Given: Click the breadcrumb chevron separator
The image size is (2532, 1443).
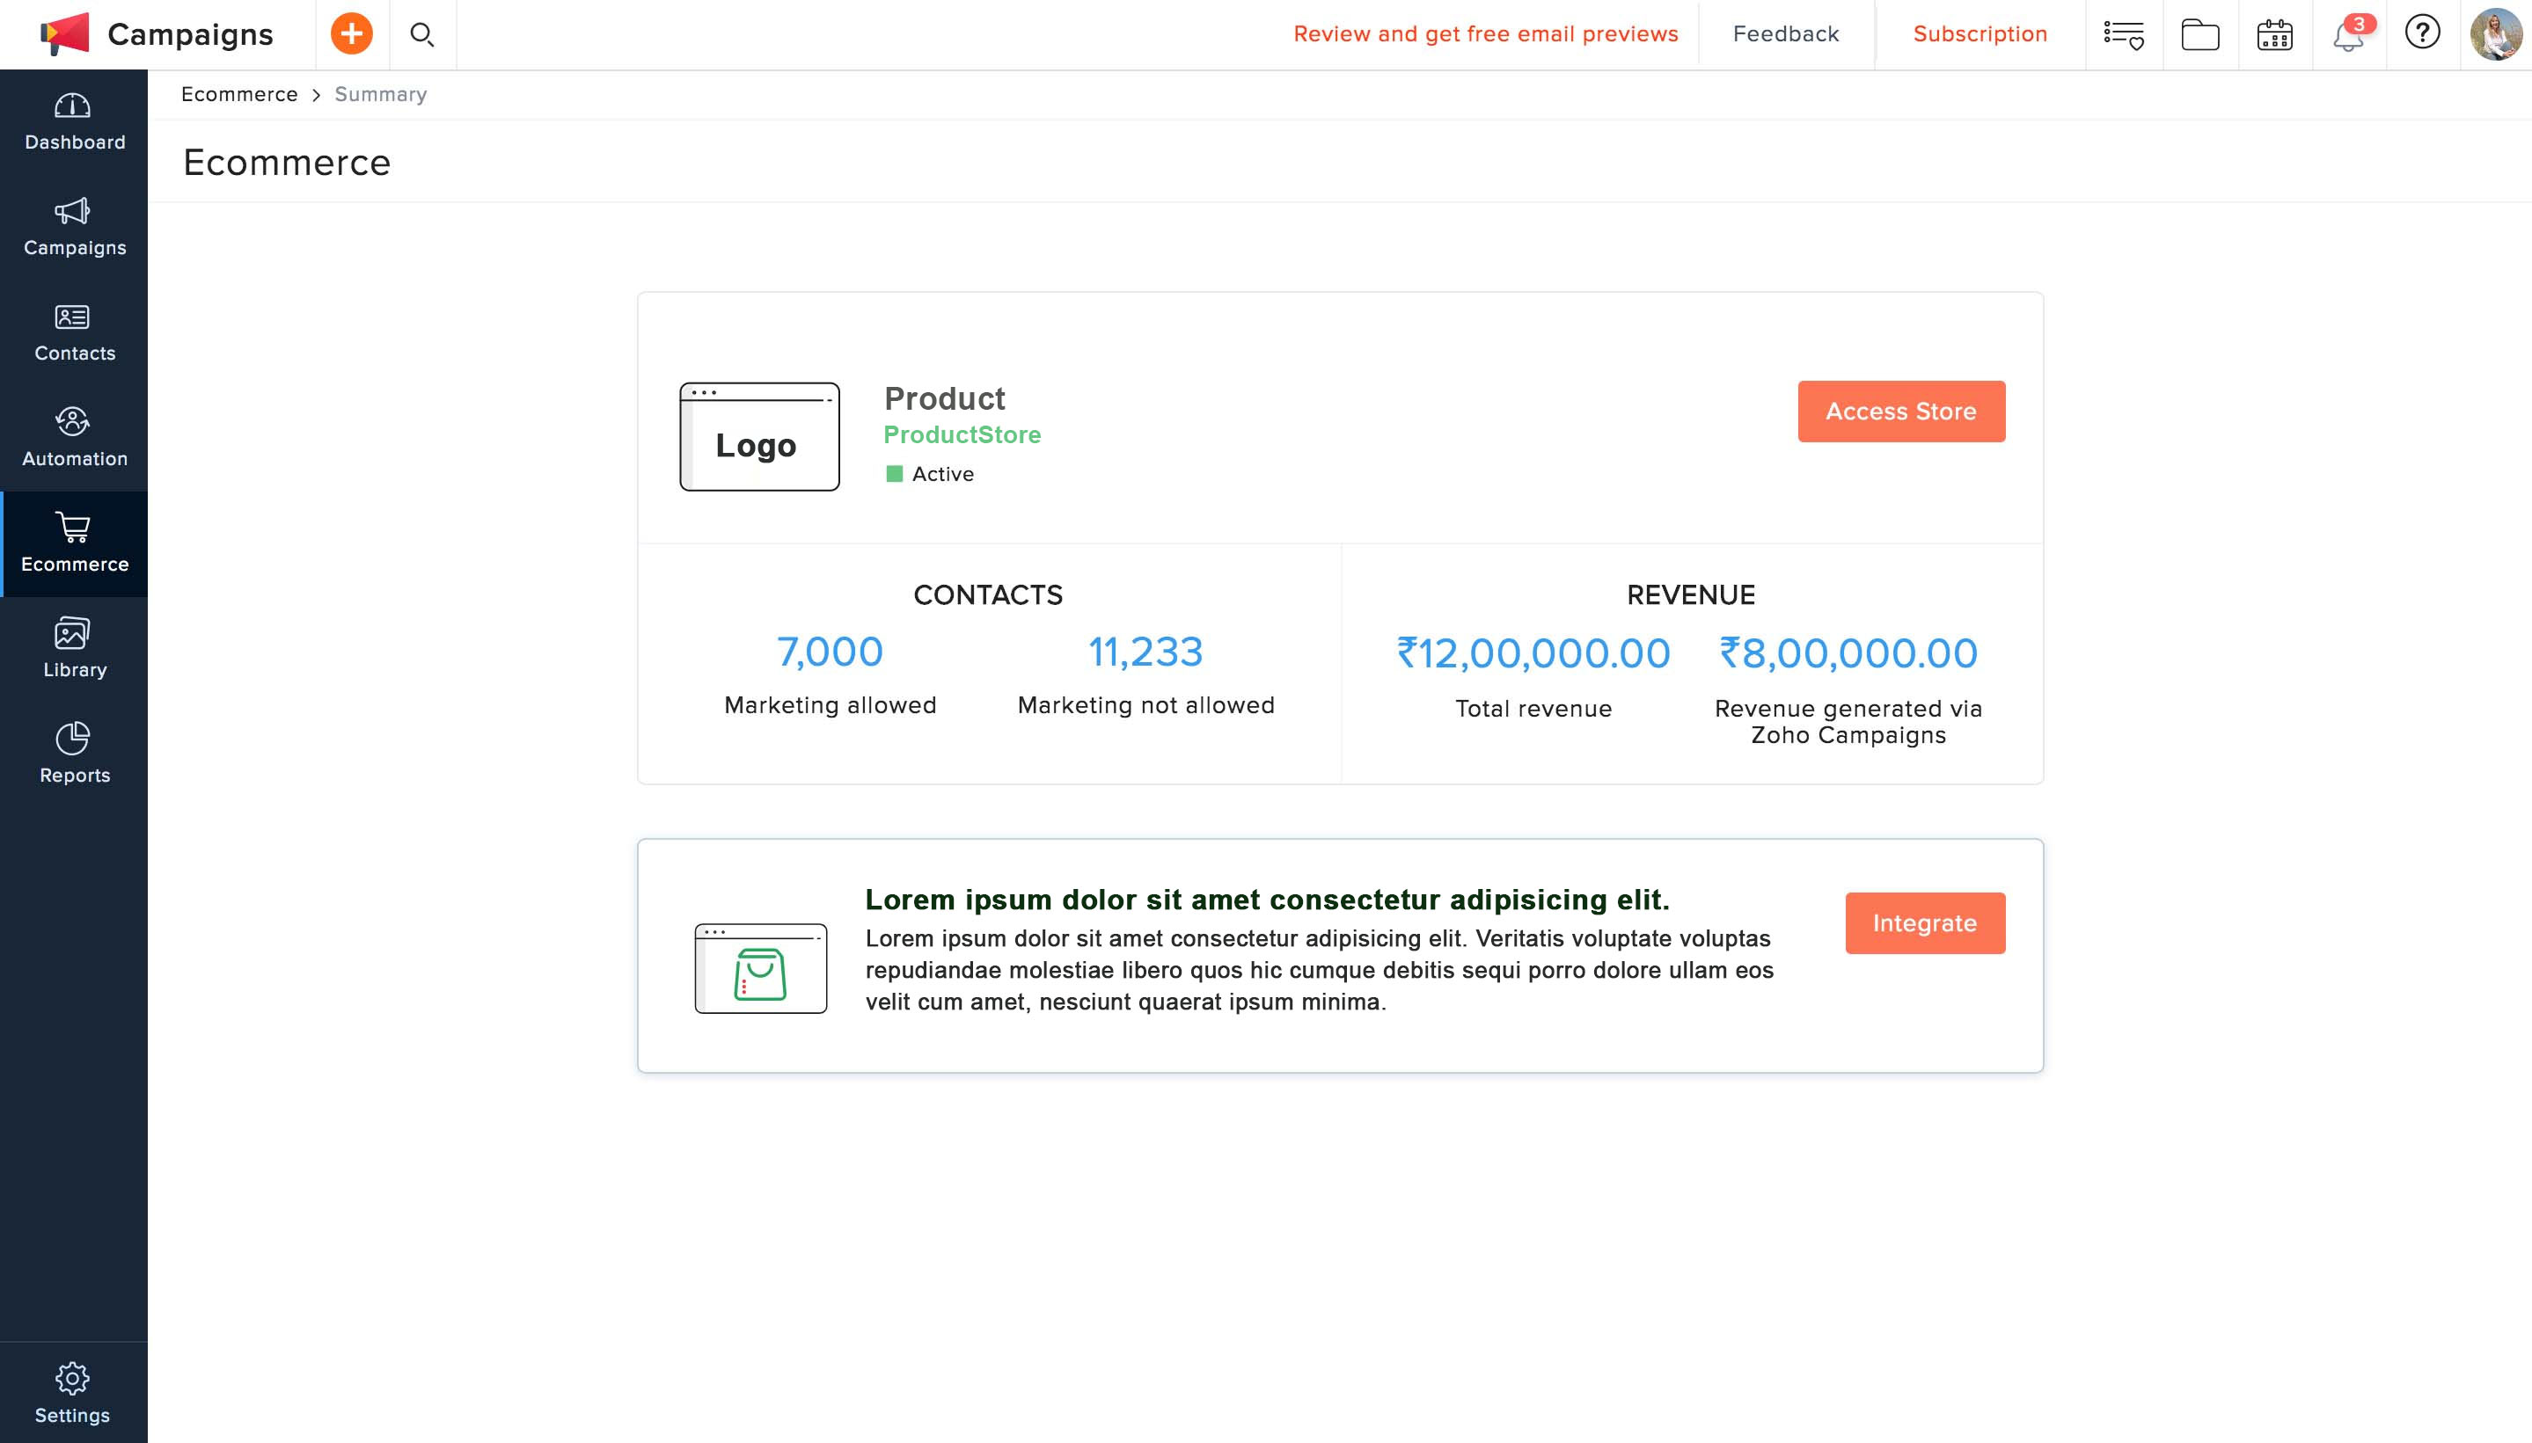Looking at the screenshot, I should (x=316, y=95).
